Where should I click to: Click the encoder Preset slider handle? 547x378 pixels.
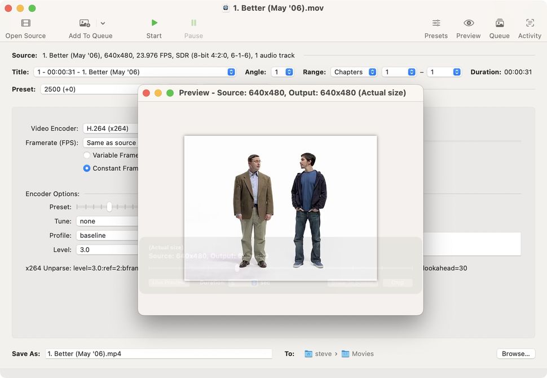pyautogui.click(x=109, y=207)
